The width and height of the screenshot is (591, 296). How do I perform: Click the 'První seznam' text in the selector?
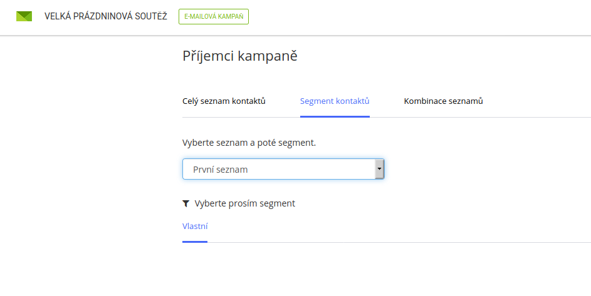221,170
